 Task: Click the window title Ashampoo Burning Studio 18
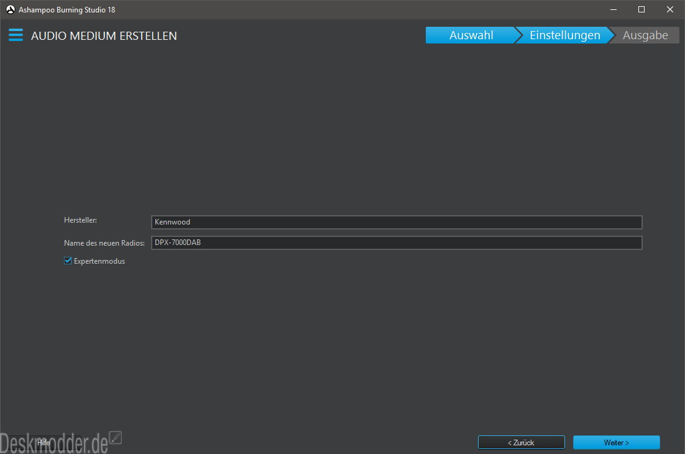[x=67, y=9]
